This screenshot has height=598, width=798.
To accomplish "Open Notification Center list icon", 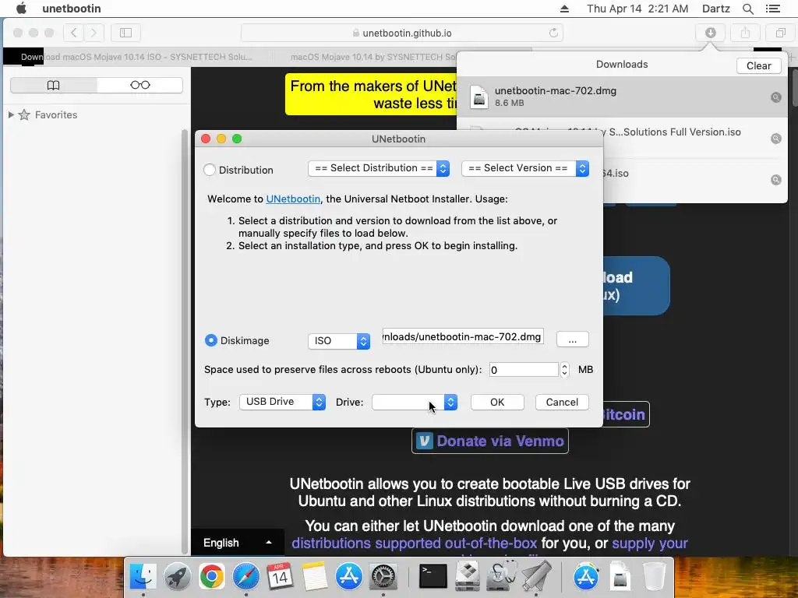I will (772, 9).
